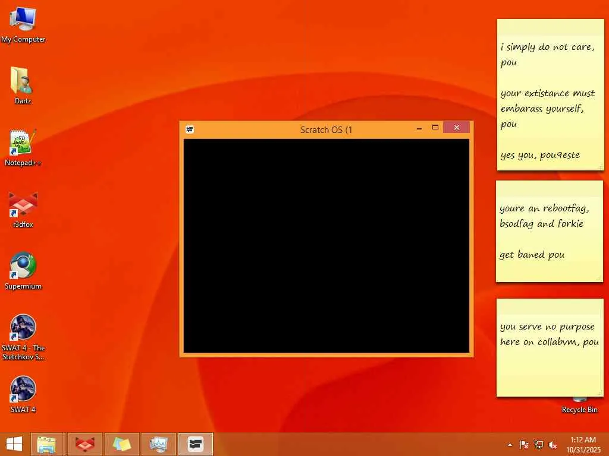
Task: Select the SWAT 4 desktop shortcut
Action: click(x=23, y=394)
